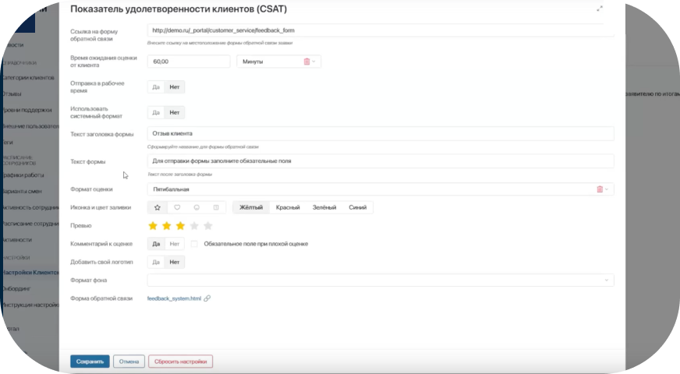Open Уровни поддержки in the sidebar
The image size is (680, 374).
[x=30, y=110]
